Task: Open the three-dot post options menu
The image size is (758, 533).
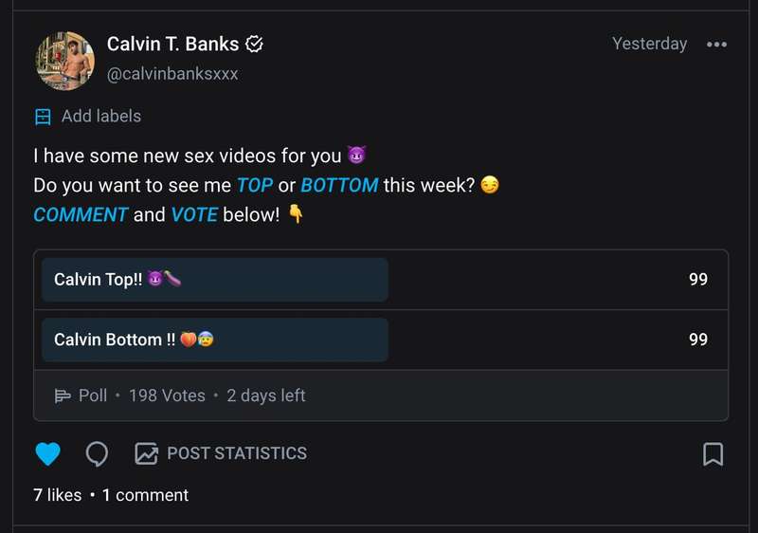Action: pyautogui.click(x=716, y=45)
